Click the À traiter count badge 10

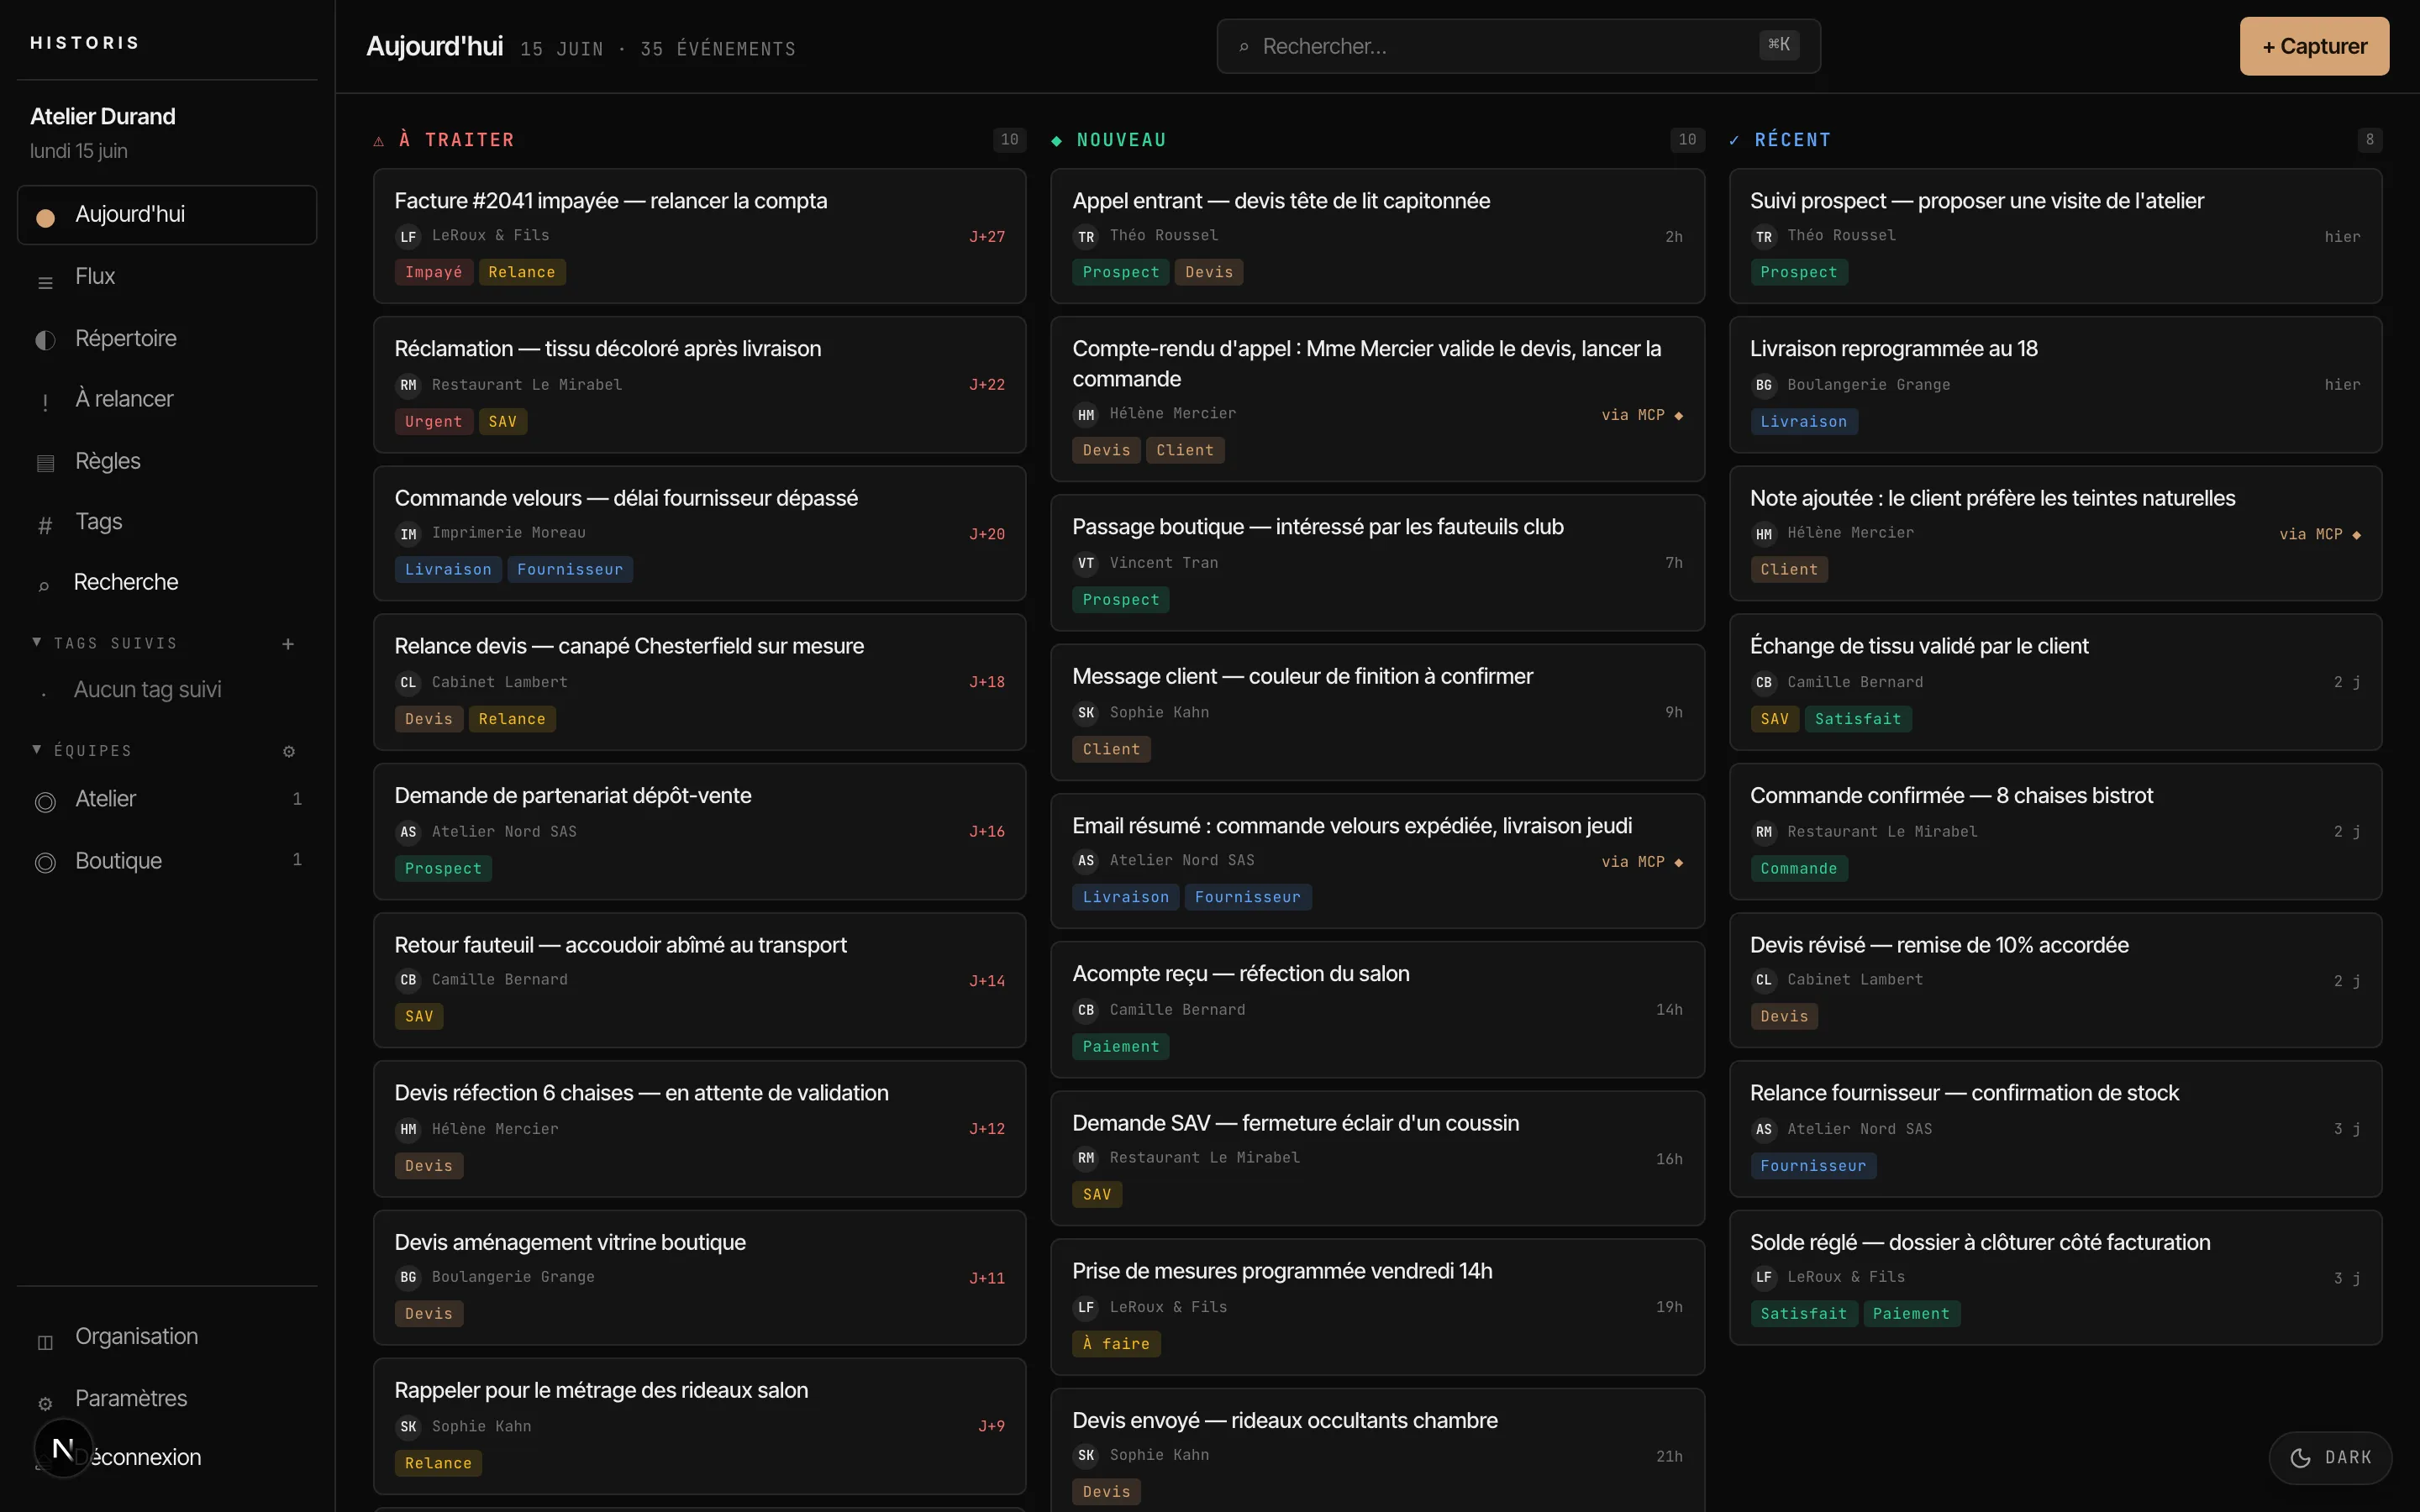[x=1009, y=140]
